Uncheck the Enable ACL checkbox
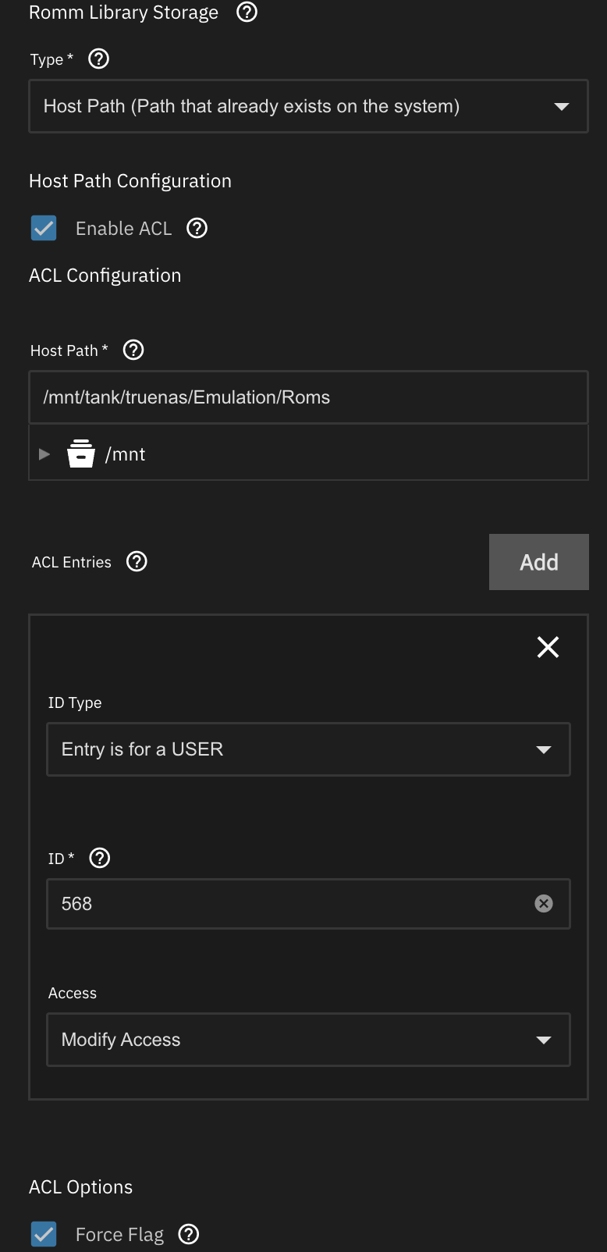This screenshot has height=1252, width=607. pos(44,228)
